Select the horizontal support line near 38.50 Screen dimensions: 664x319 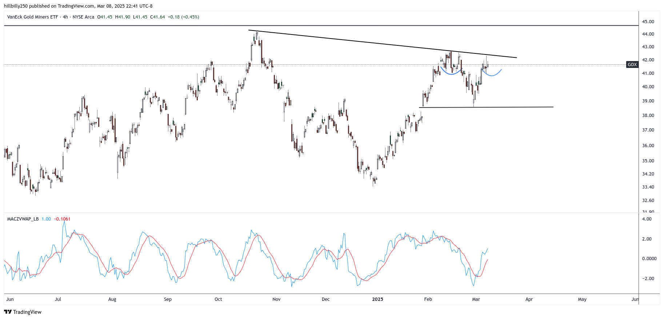(487, 107)
